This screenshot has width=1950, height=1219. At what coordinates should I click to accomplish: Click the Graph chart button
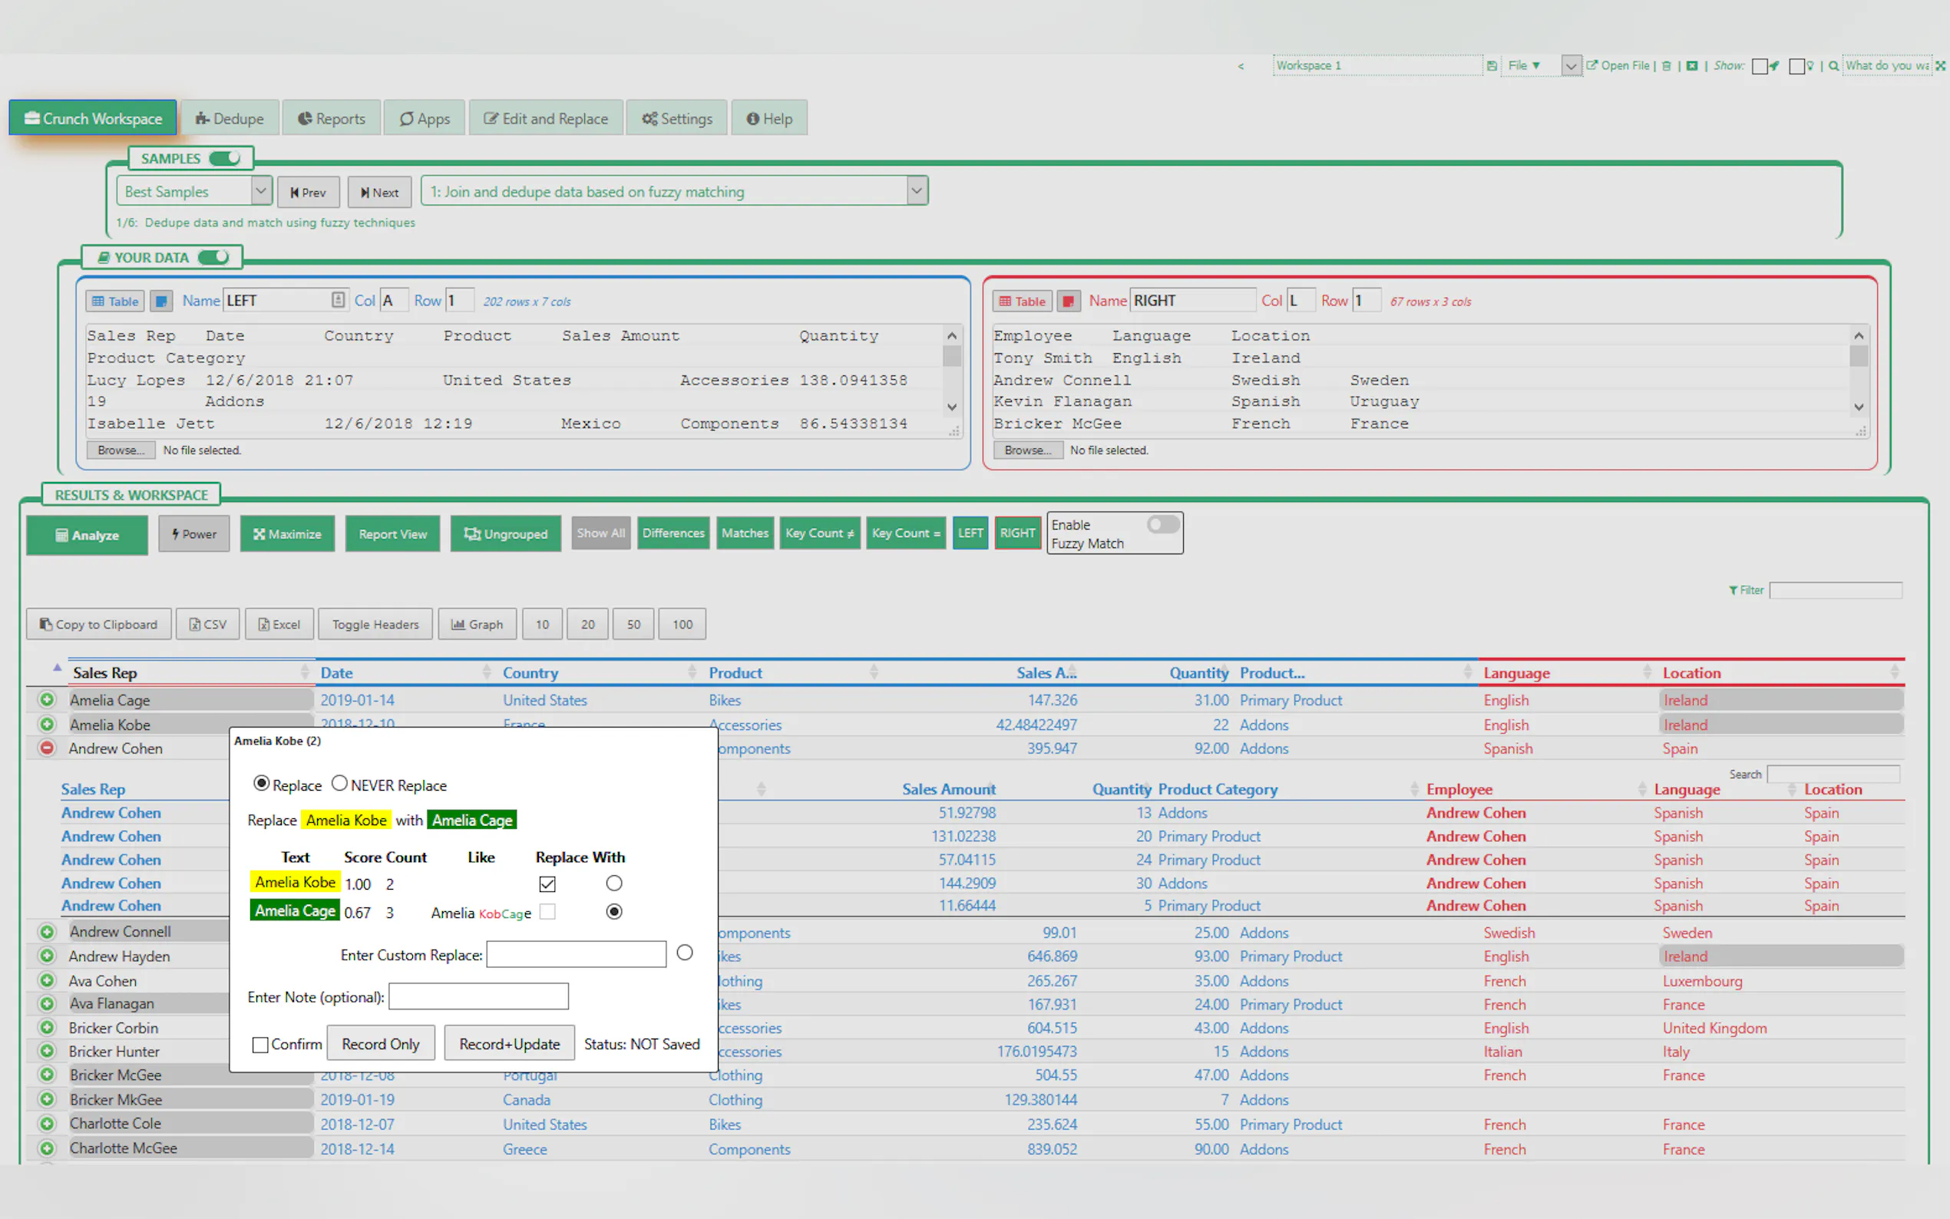click(x=477, y=624)
